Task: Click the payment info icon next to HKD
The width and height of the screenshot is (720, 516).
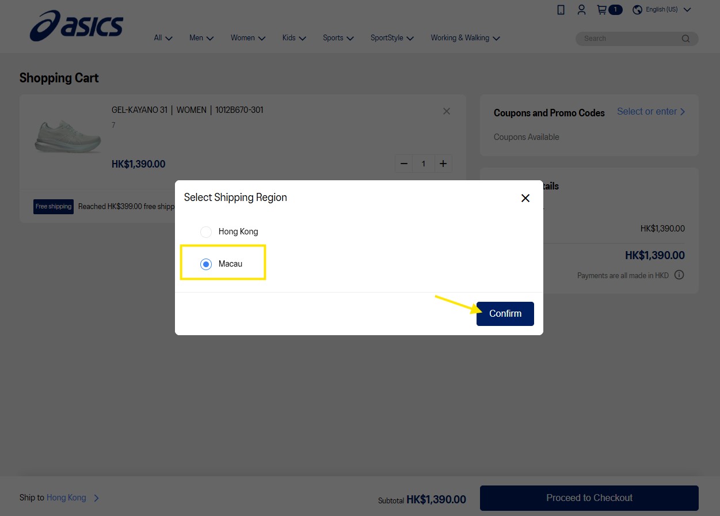Action: click(x=679, y=275)
